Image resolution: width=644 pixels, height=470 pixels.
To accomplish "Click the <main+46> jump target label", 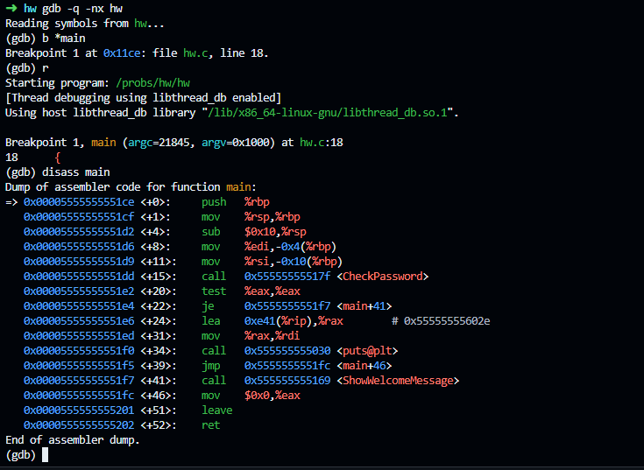I will 364,366.
